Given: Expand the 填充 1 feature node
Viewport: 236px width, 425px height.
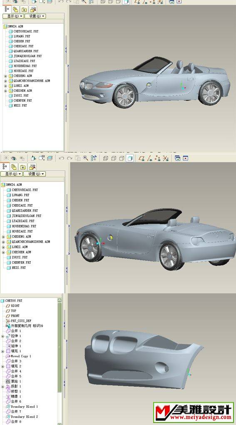Looking at the screenshot, I should pyautogui.click(x=3, y=351).
